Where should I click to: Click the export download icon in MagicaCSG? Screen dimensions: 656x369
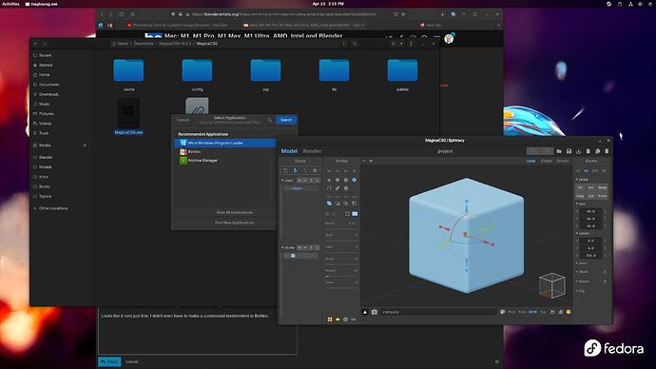(579, 151)
